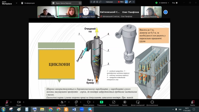Image resolution: width=199 pixels, height=112 pixels.
Task: Open the Чат chat panel
Action: pyautogui.click(x=76, y=103)
